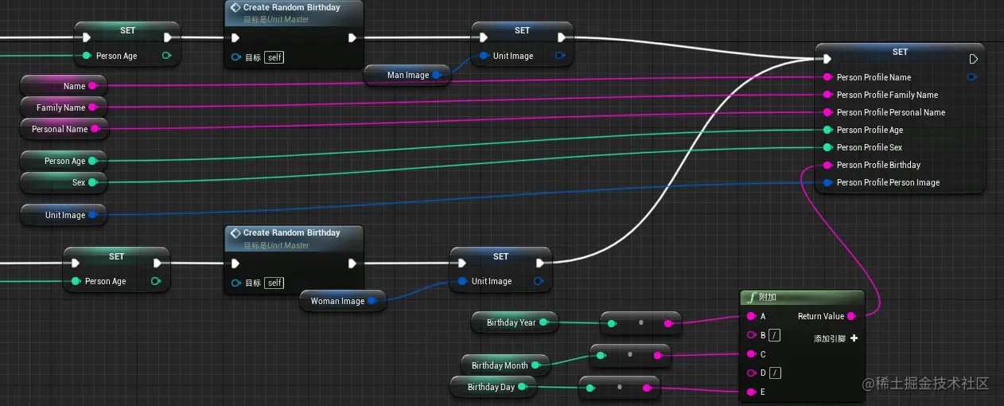Click the Person Profile Personal Name pin

(828, 112)
